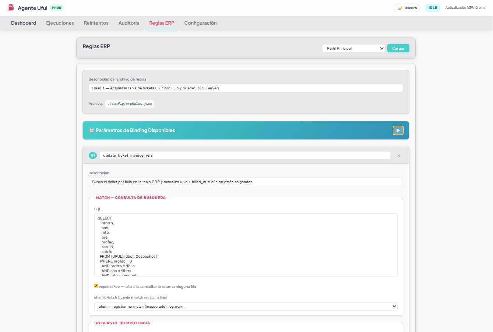Click the Archivo: label

coord(95,104)
